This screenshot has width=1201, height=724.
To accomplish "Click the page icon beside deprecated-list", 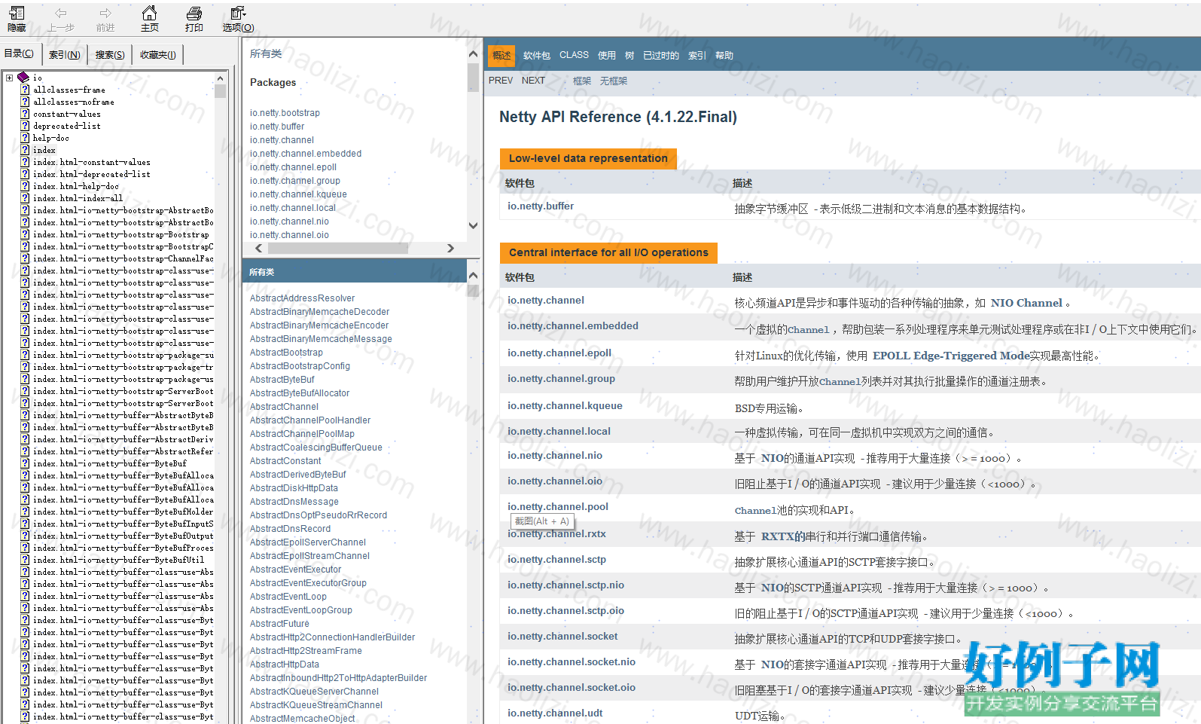I will (x=25, y=126).
